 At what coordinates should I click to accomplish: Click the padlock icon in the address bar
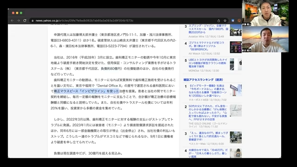pos(32,20)
